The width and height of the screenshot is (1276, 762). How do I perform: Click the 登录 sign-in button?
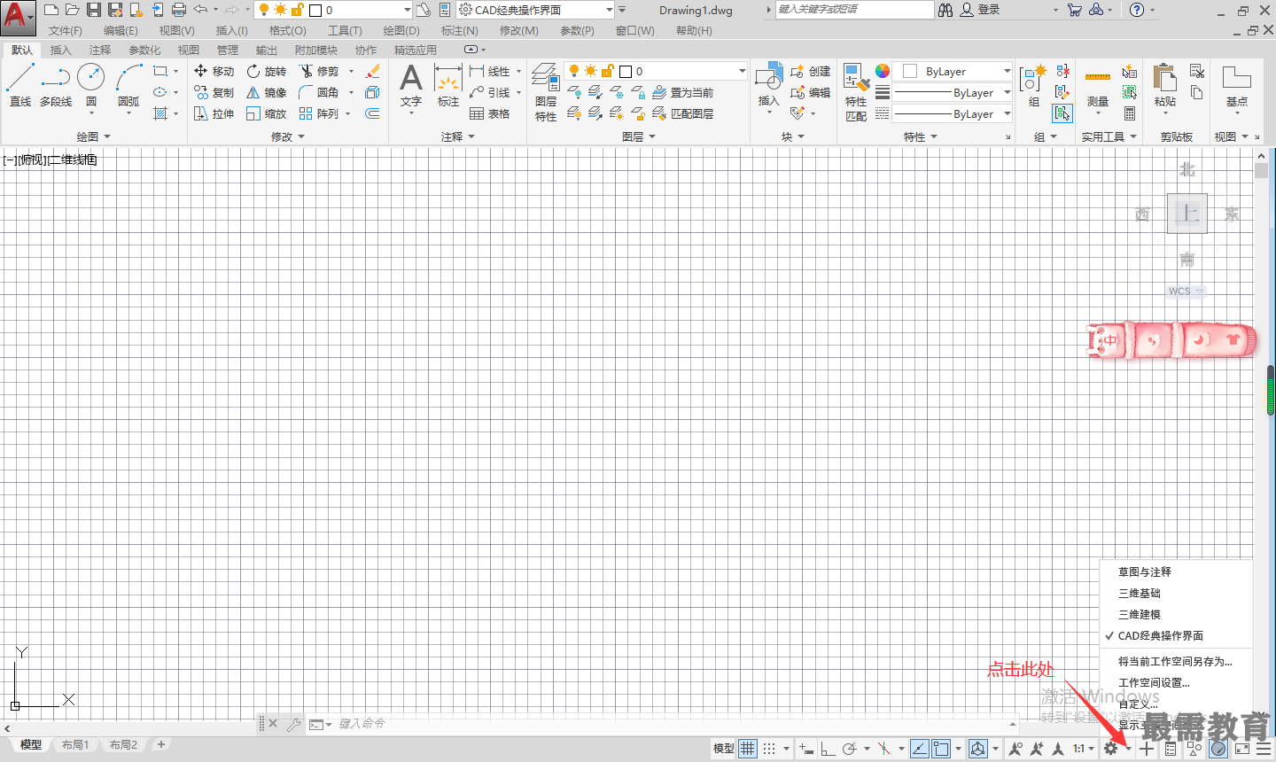pyautogui.click(x=980, y=10)
